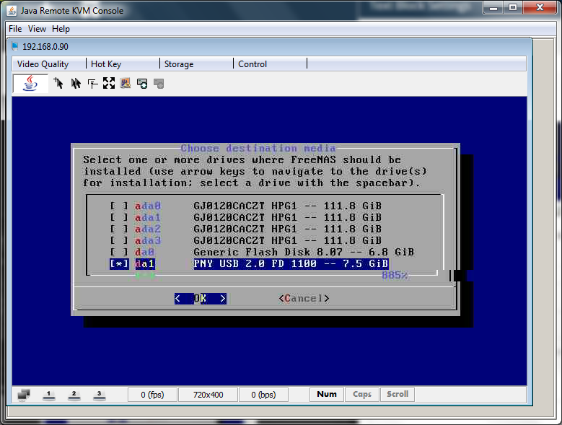Screen dimensions: 562x425
Task: Open the Help menu
Action: pyautogui.click(x=61, y=29)
